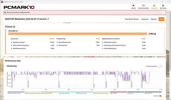Screen dimensions: 171x100
Task: Click the orange Close button
Action: click(161, 19)
